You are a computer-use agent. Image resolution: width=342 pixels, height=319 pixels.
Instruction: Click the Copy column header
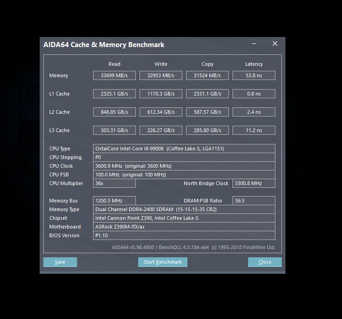207,64
